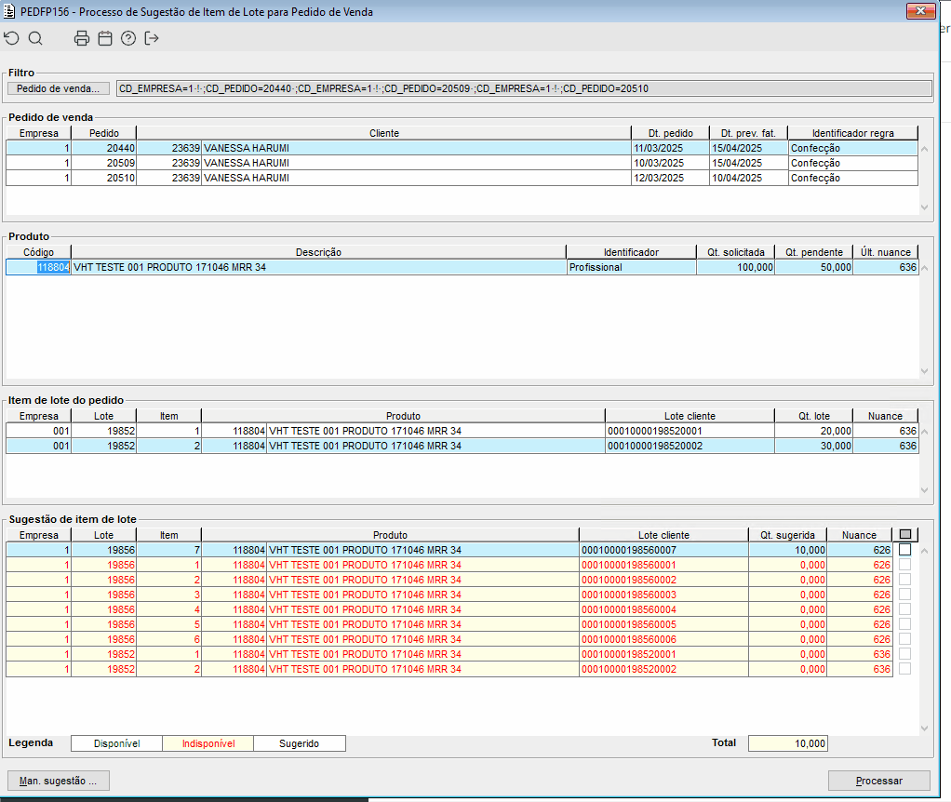Select lot item with Qt. lote 30,000
951x802 pixels.
(x=462, y=446)
